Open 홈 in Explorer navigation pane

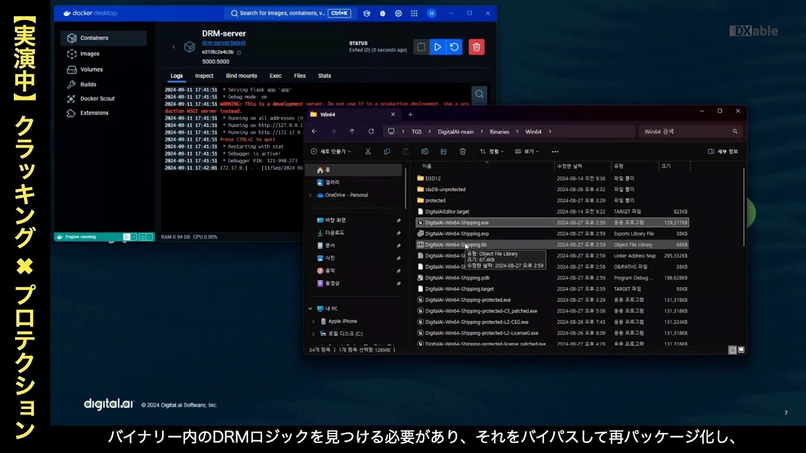click(x=353, y=170)
